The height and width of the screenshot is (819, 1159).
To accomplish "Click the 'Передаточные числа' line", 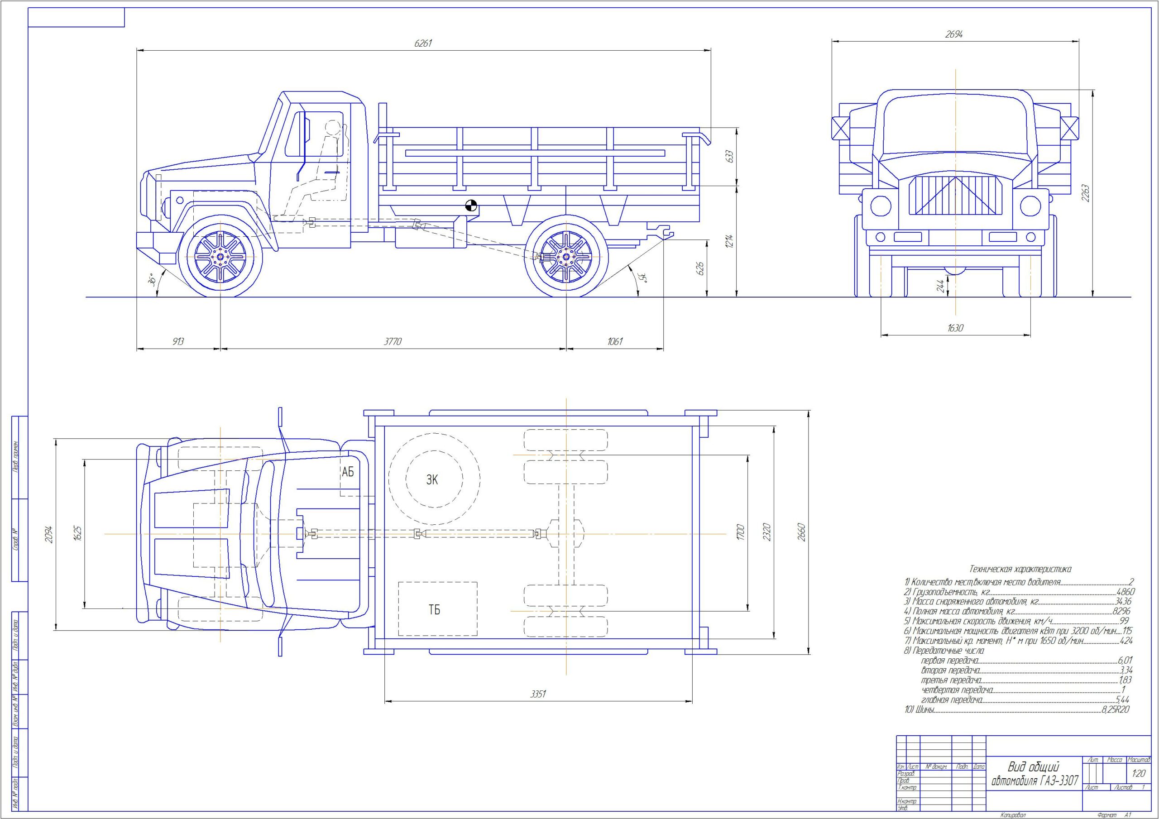I will tap(943, 651).
